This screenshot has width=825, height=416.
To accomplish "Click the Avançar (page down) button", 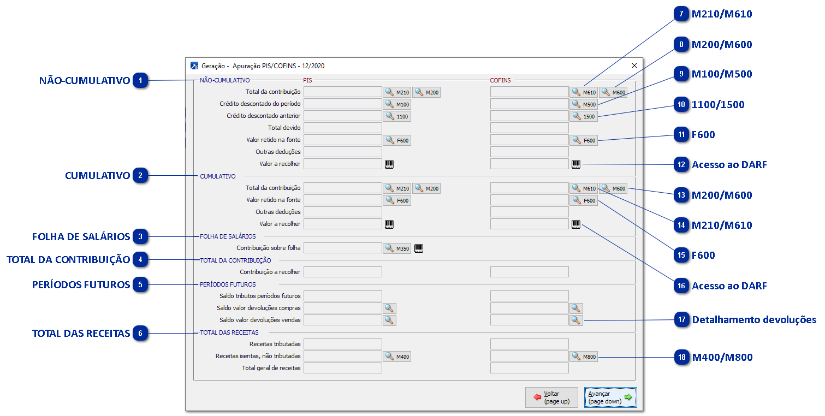I will coord(610,397).
